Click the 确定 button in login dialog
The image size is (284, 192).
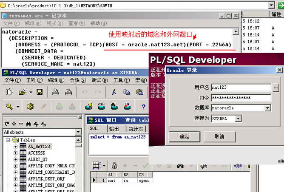click(184, 137)
